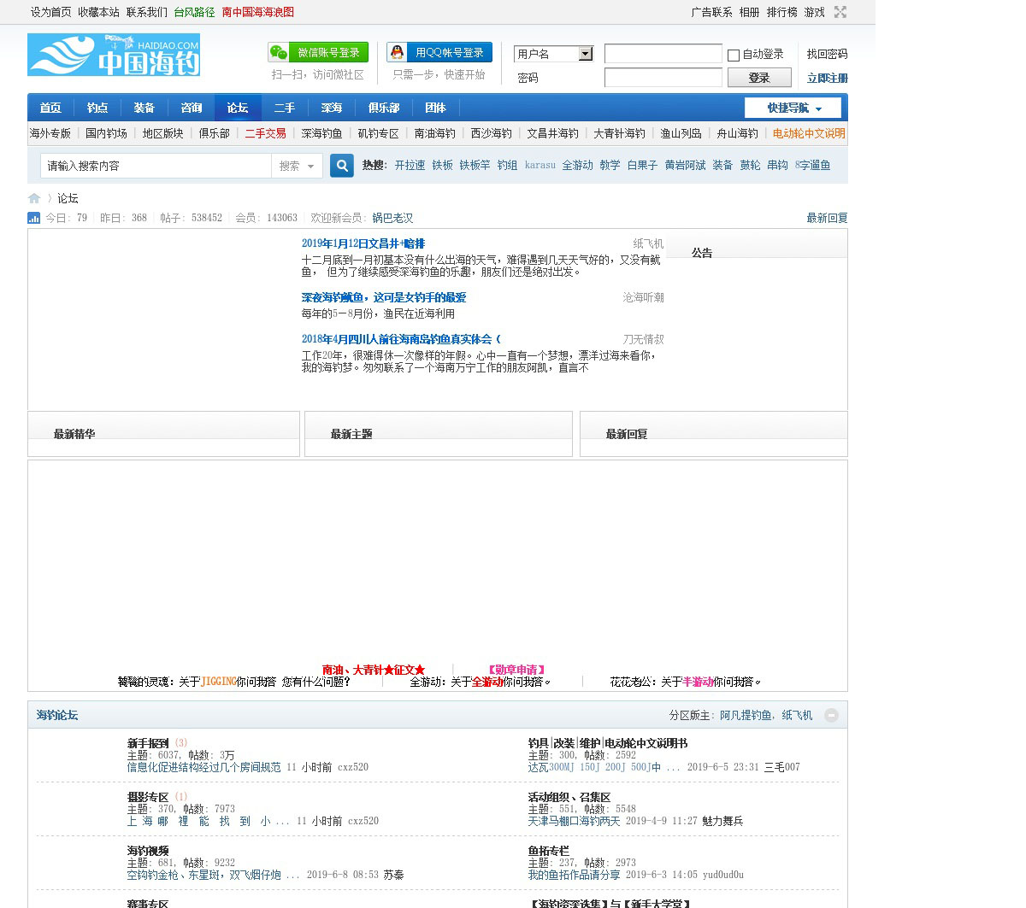Select the 深海 nav tab

332,108
